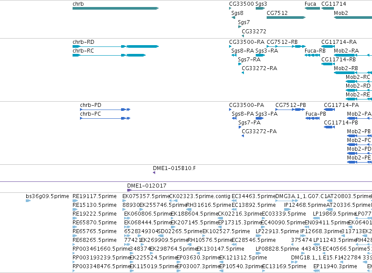Viewport: 372px width, 273px height.
Task: Click the Mob2-PB protein label
Action: pos(359,131)
